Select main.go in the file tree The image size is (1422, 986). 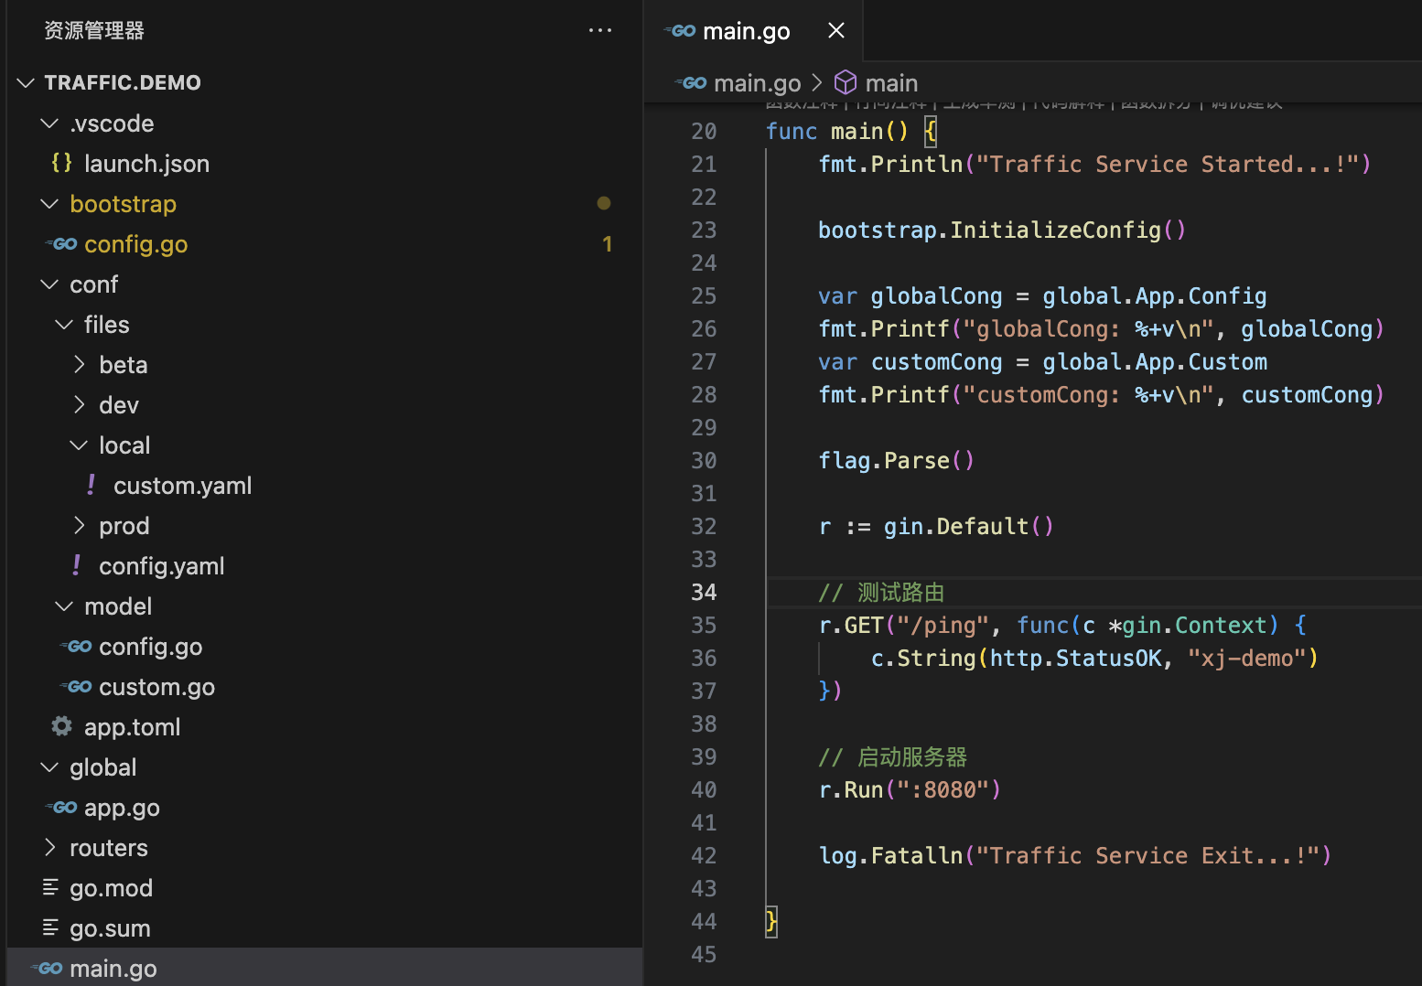pos(325,968)
